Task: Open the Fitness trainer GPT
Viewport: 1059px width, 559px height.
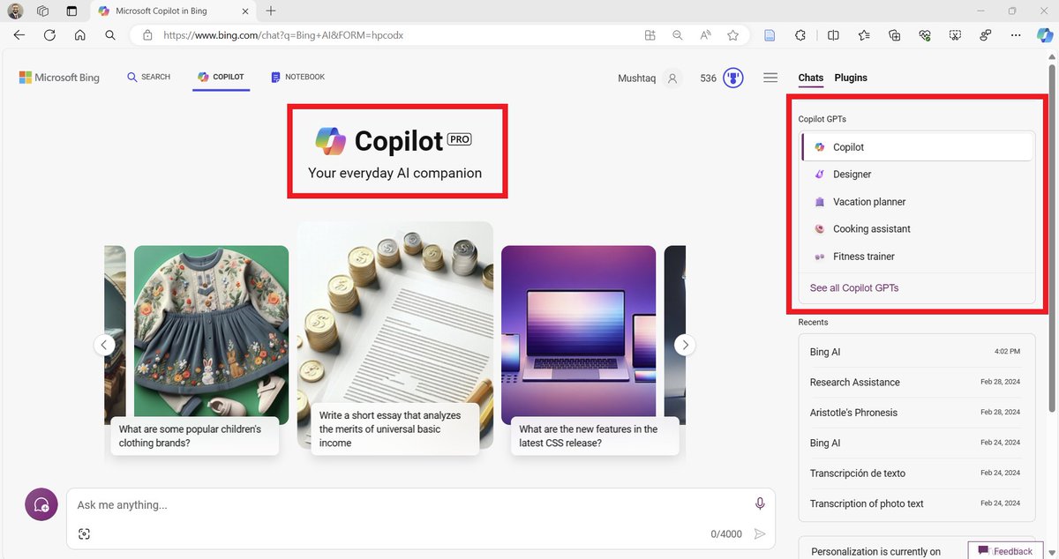Action: pos(864,256)
